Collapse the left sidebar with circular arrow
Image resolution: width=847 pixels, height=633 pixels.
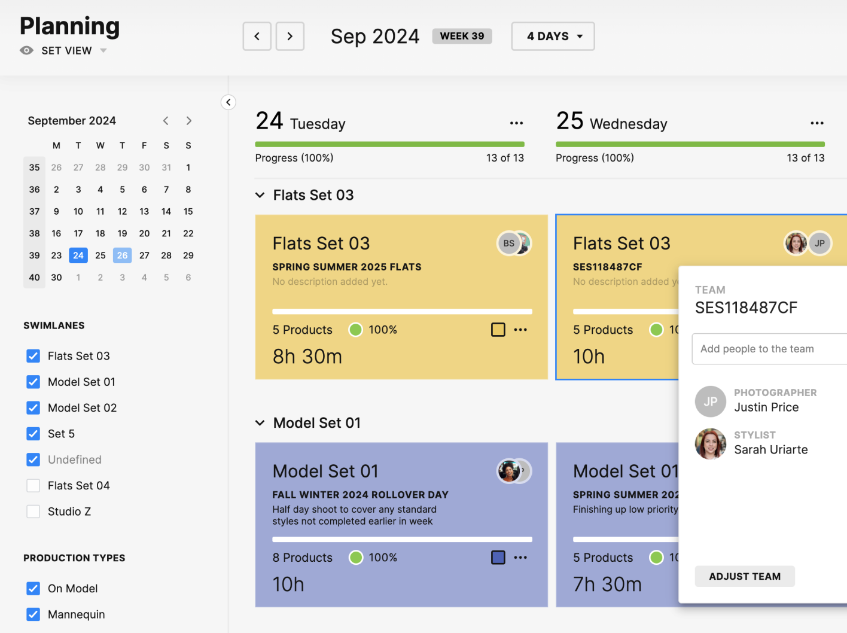[228, 102]
